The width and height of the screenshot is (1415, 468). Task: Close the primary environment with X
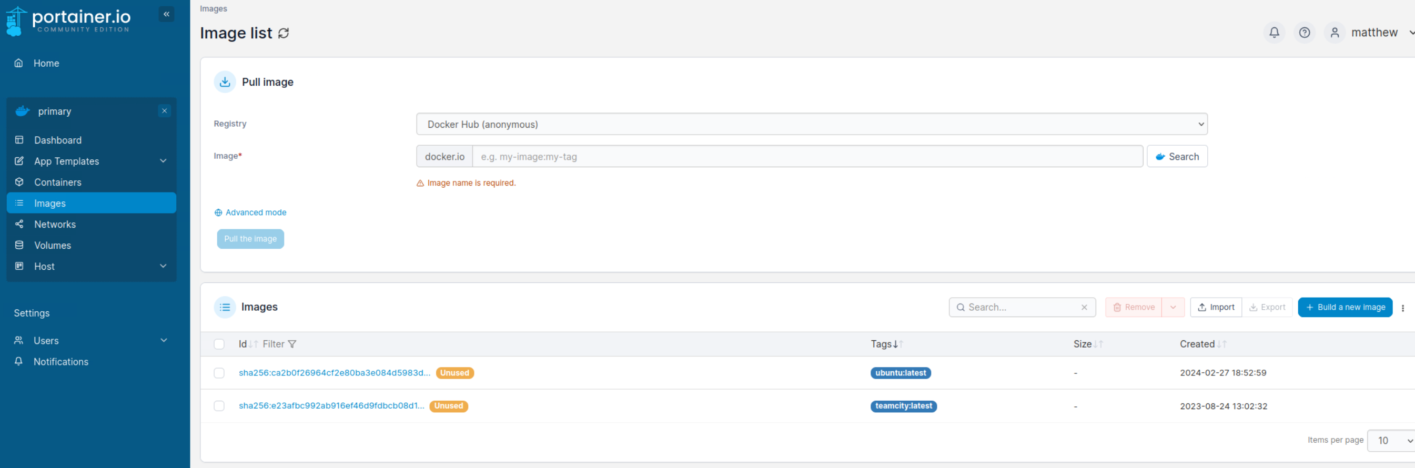click(x=164, y=111)
